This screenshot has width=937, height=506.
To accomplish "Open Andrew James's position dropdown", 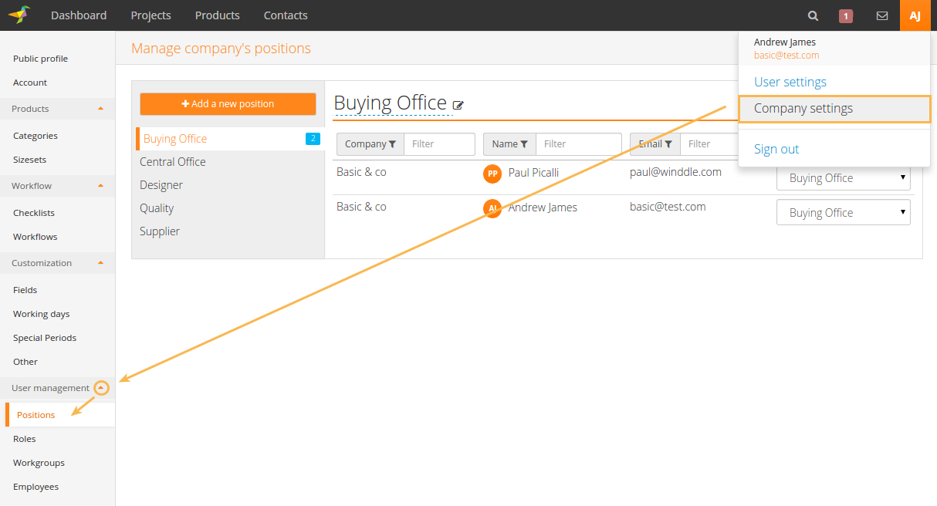I will click(843, 213).
